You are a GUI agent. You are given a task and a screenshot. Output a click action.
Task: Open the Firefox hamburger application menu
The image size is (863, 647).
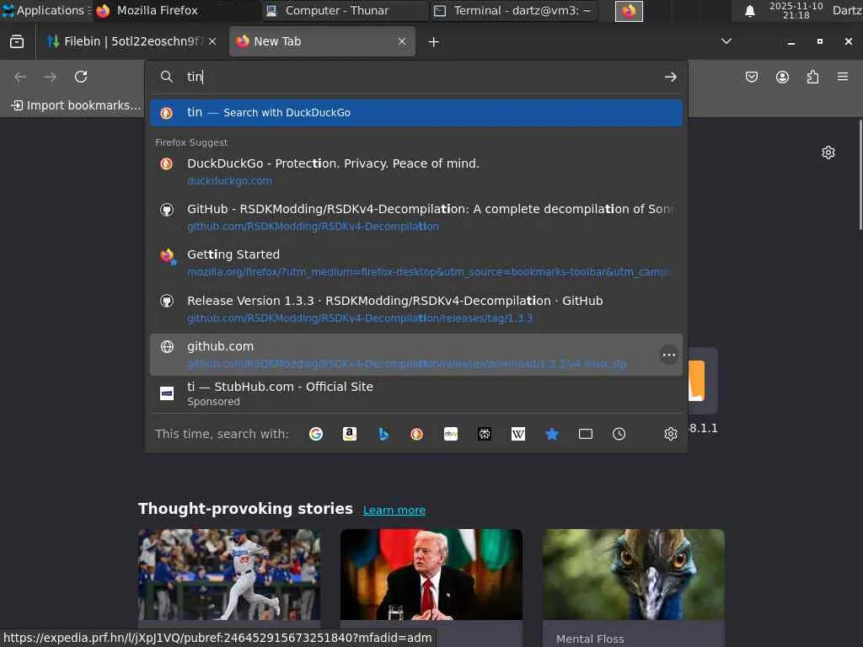coord(843,77)
